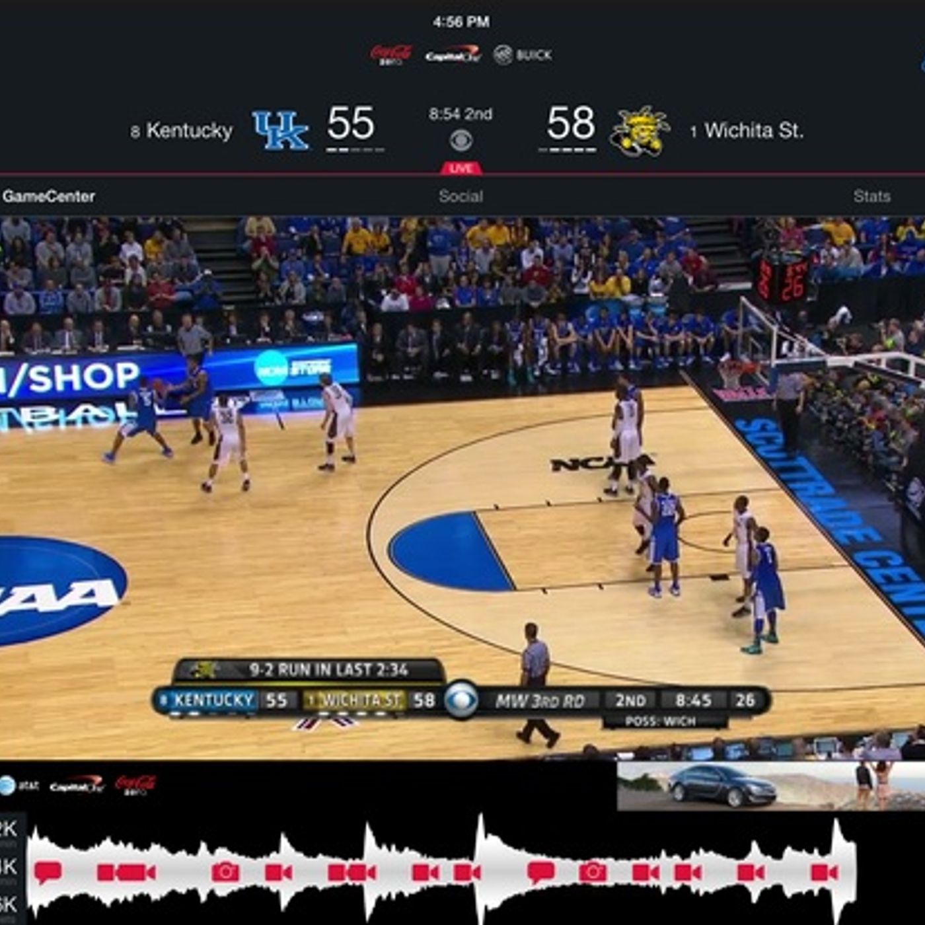Select the second photo camera marker on the timeline
Viewport: 925px width, 925px height.
point(593,872)
